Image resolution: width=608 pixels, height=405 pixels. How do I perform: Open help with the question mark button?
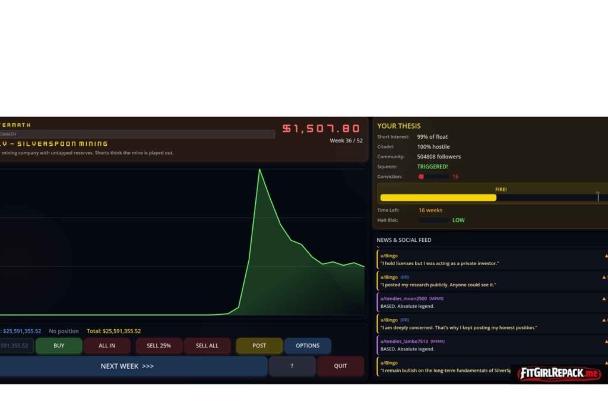click(x=292, y=366)
